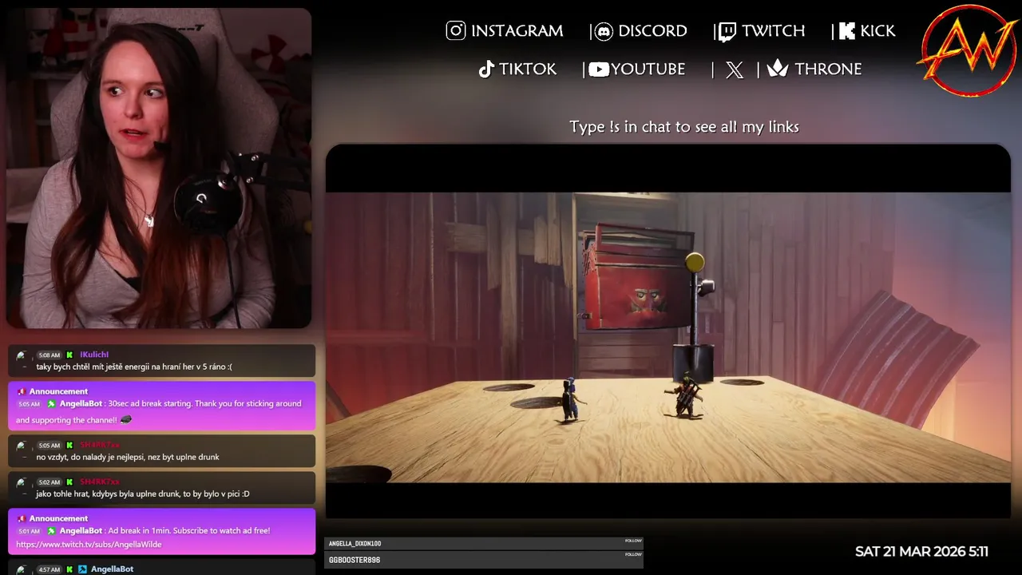The image size is (1022, 575).
Task: Click the TIKTOK label
Action: coord(528,69)
